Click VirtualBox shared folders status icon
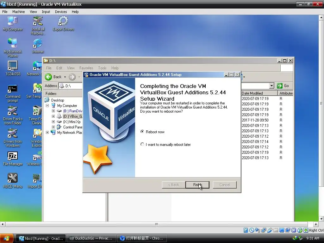Viewport: 324px width, 243px height. click(276, 230)
